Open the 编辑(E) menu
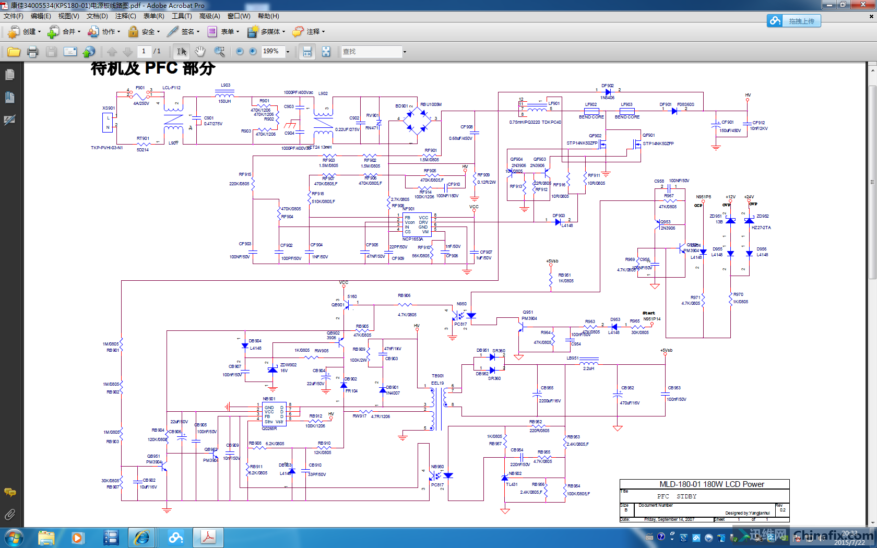Screen dimensions: 877x548 [x=41, y=16]
